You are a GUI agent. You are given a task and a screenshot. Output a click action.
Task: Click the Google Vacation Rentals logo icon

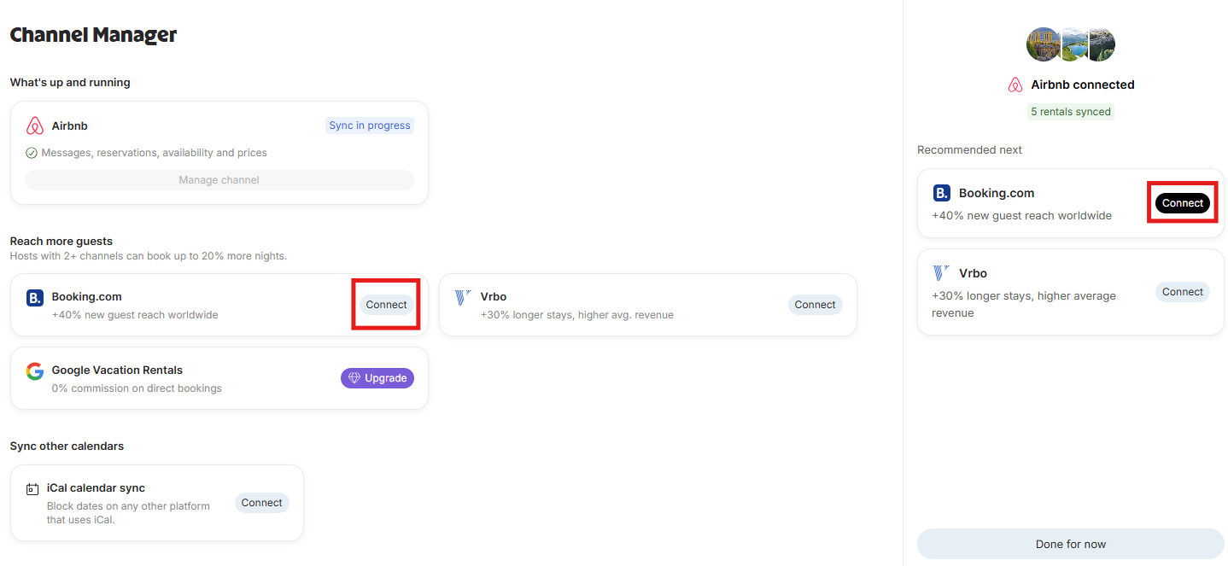point(35,371)
